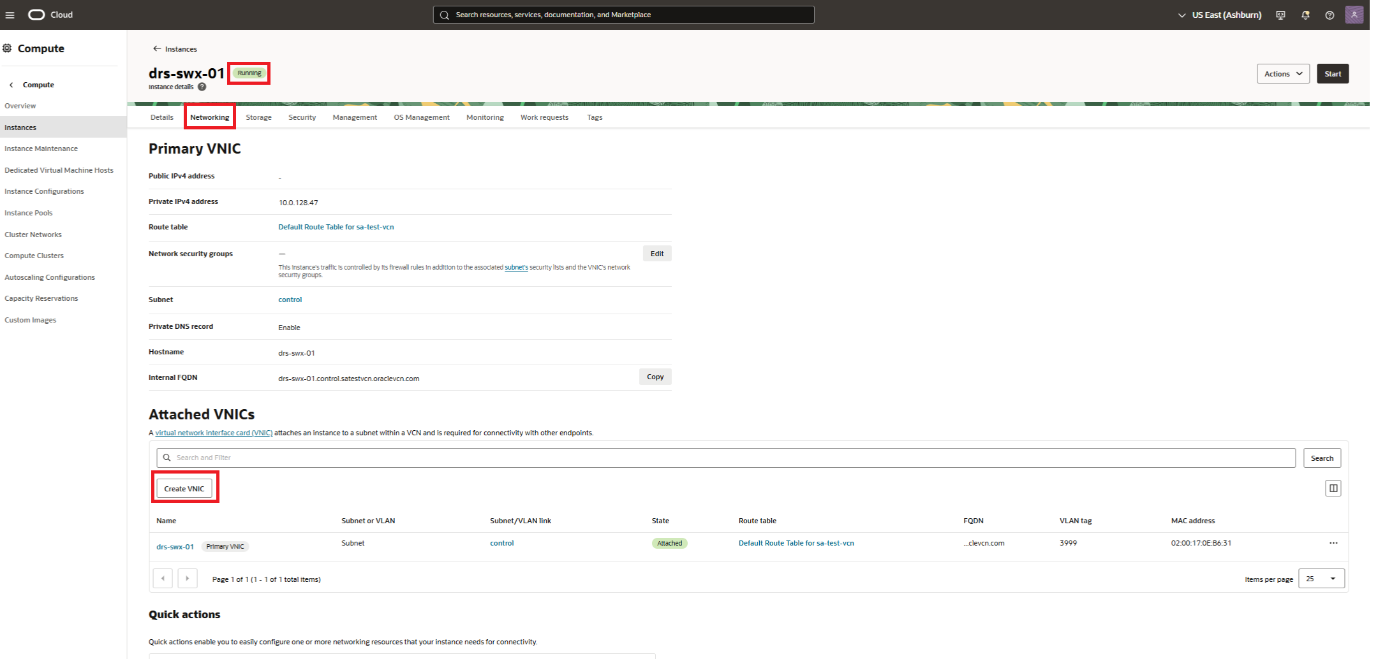Switch to the Storage tab
Viewport: 1378px width, 659px height.
[x=258, y=117]
